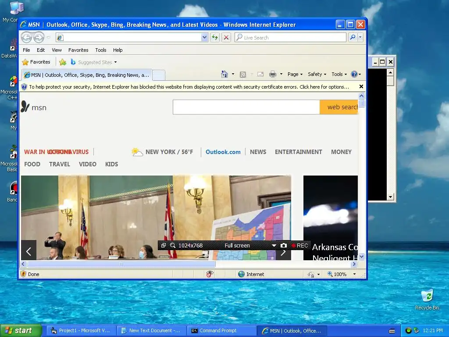This screenshot has width=449, height=337.
Task: Refresh the page with the green arrows icon
Action: [215, 37]
